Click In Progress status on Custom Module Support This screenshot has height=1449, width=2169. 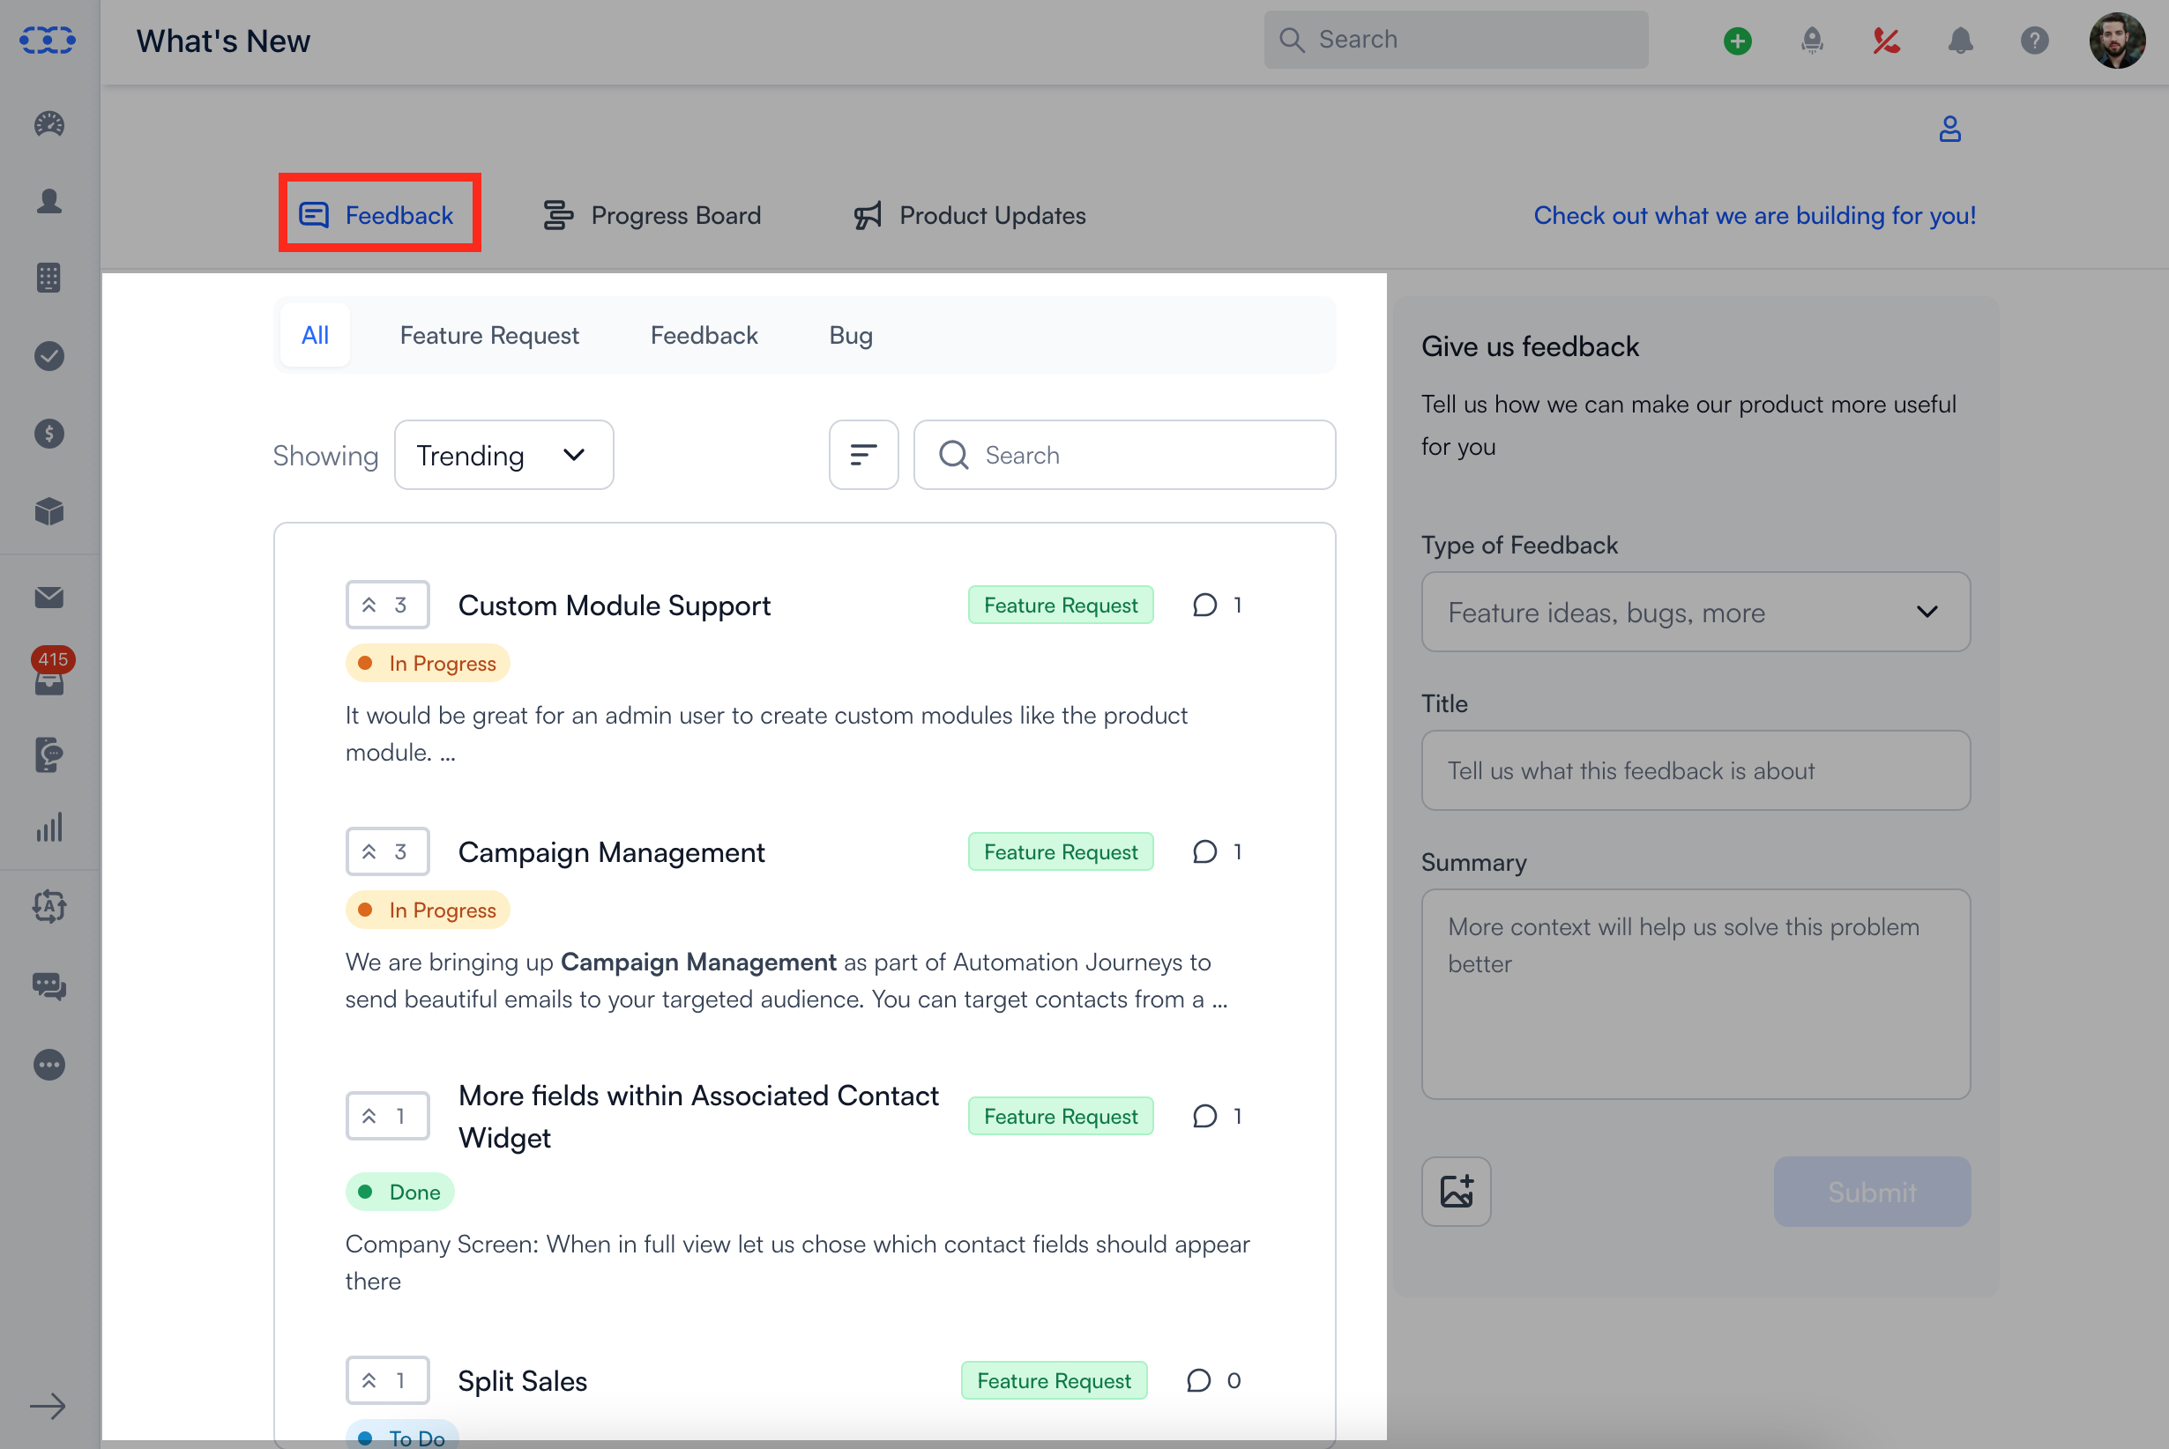coord(428,663)
